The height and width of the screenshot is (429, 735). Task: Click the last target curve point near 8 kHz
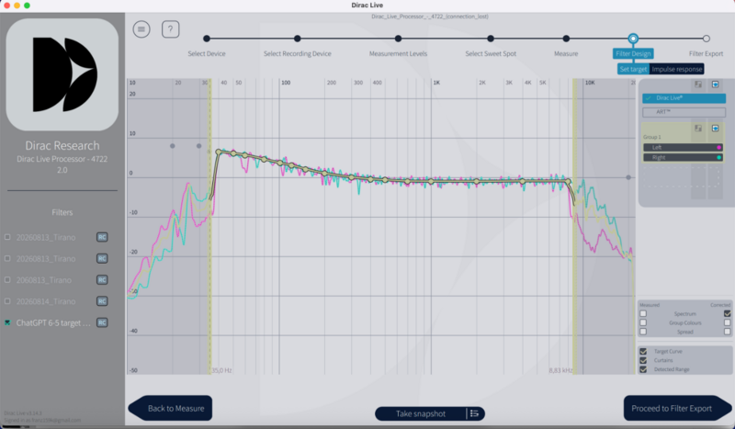pos(568,181)
